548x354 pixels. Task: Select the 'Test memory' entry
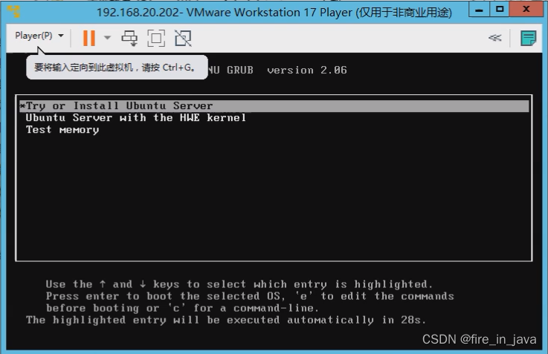[x=62, y=130]
